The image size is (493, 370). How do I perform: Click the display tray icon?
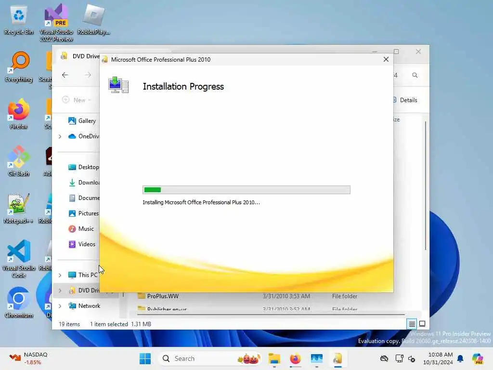[x=399, y=358]
